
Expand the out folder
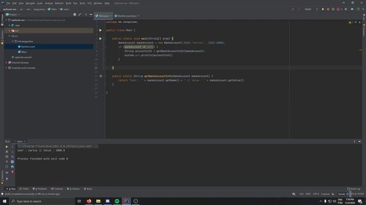coord(10,31)
